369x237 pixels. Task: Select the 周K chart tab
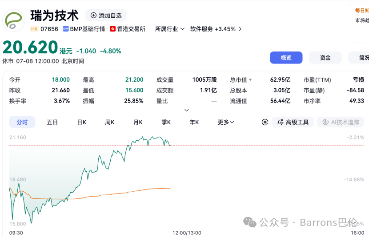pyautogui.click(x=110, y=122)
